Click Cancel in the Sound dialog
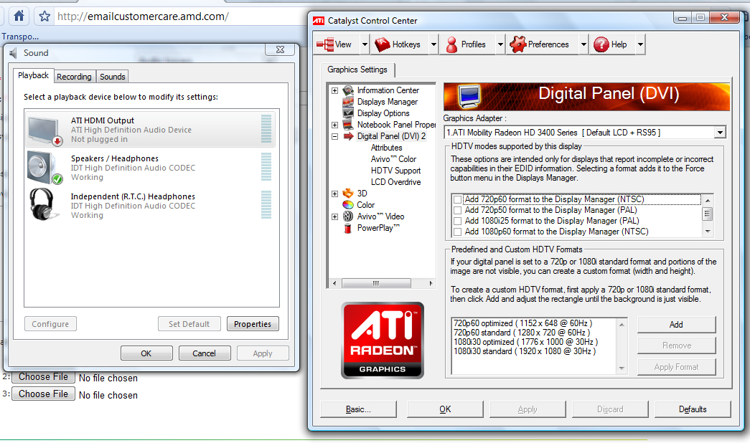 pos(205,353)
